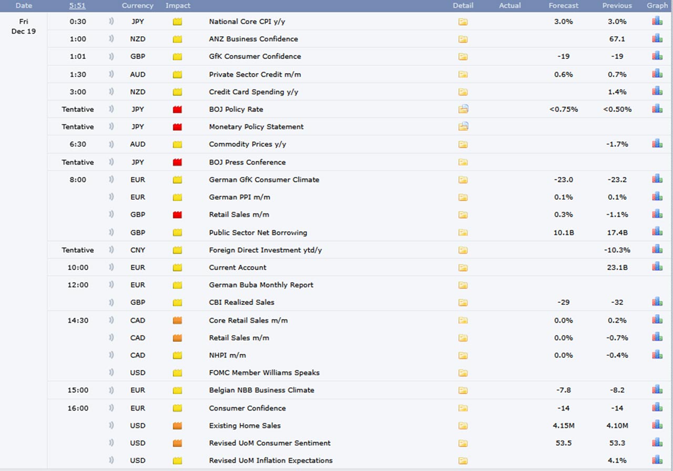Viewport: 673px width, 471px height.
Task: Toggle alert speaker for GfK Consumer Confidence
Action: click(111, 56)
